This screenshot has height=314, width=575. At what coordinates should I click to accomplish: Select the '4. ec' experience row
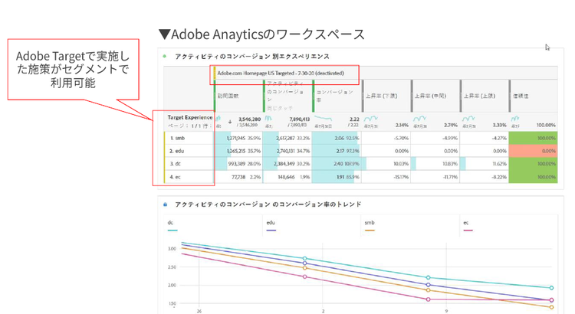[189, 177]
